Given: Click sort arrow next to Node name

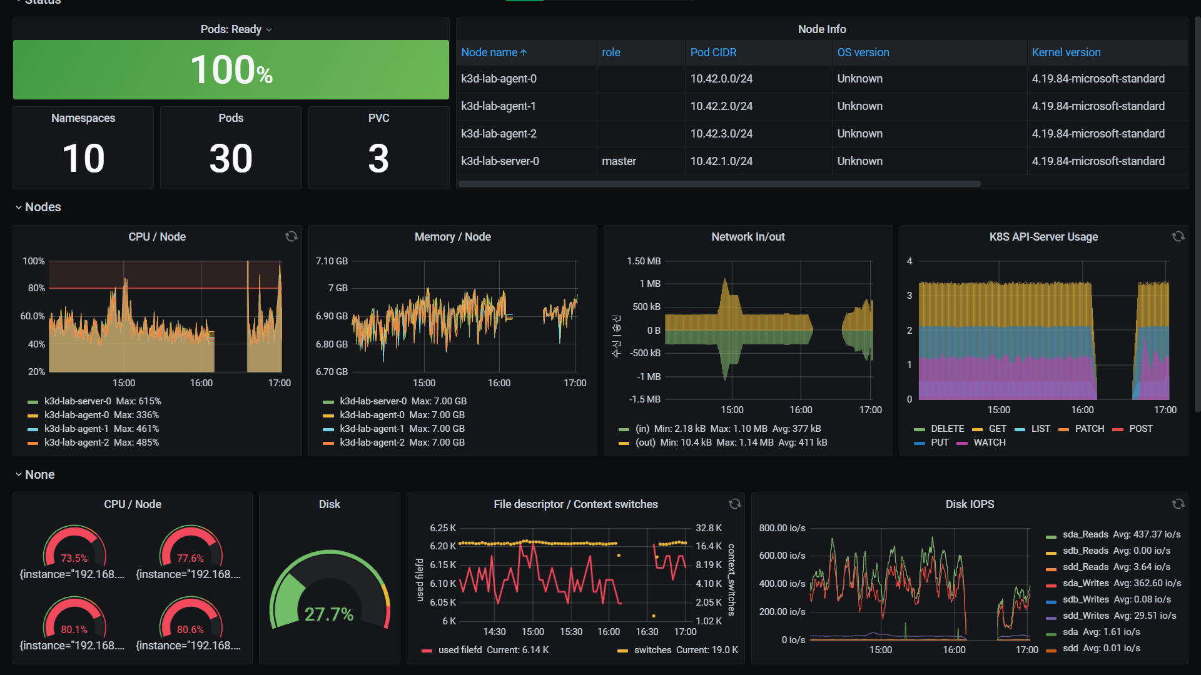Looking at the screenshot, I should pyautogui.click(x=524, y=52).
